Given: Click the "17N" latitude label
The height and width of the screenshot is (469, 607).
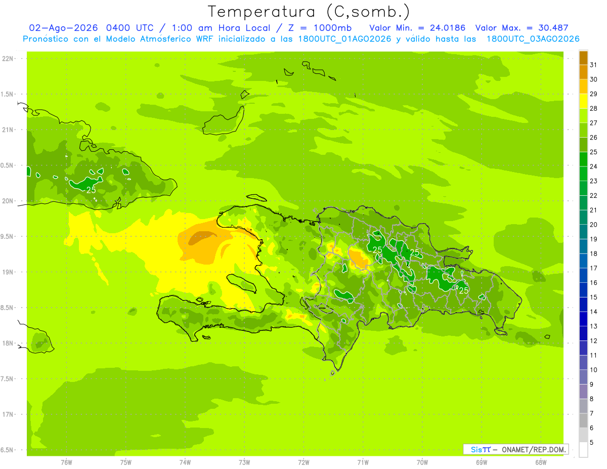Looking at the screenshot, I should coord(8,415).
